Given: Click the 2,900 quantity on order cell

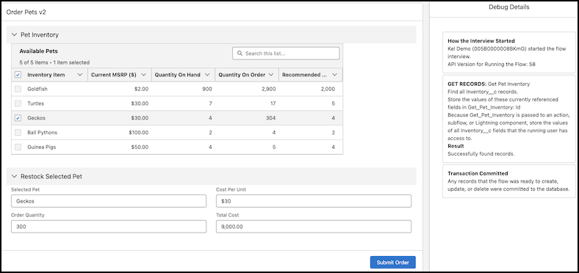Looking at the screenshot, I should tap(268, 90).
